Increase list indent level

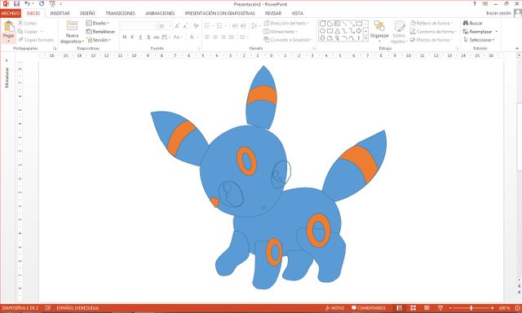click(243, 26)
